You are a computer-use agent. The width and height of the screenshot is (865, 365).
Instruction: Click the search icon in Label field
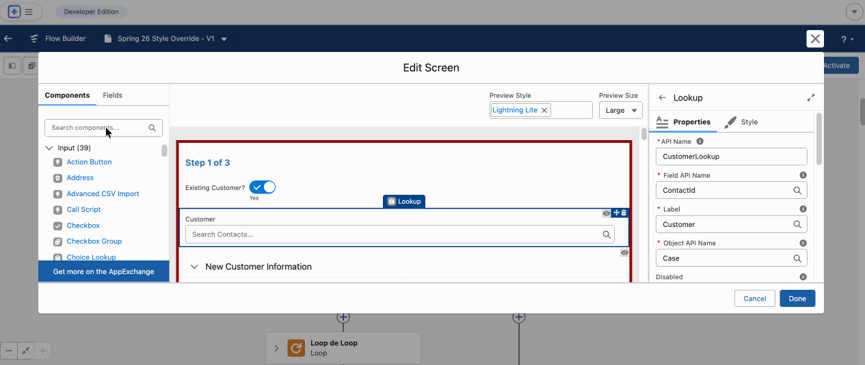click(x=797, y=224)
